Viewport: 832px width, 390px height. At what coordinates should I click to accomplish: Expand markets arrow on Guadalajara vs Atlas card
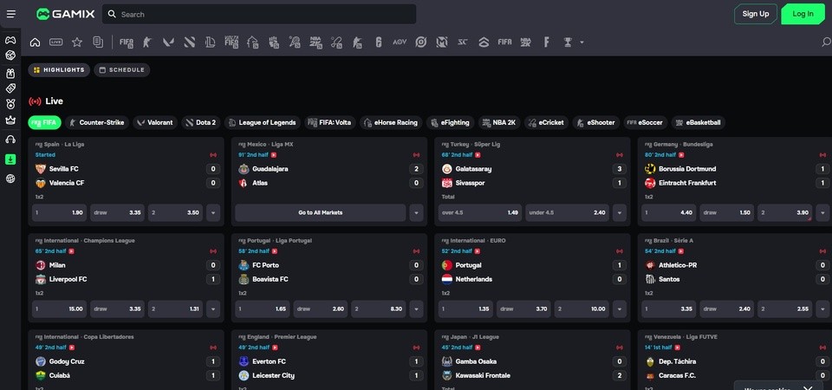tap(417, 213)
